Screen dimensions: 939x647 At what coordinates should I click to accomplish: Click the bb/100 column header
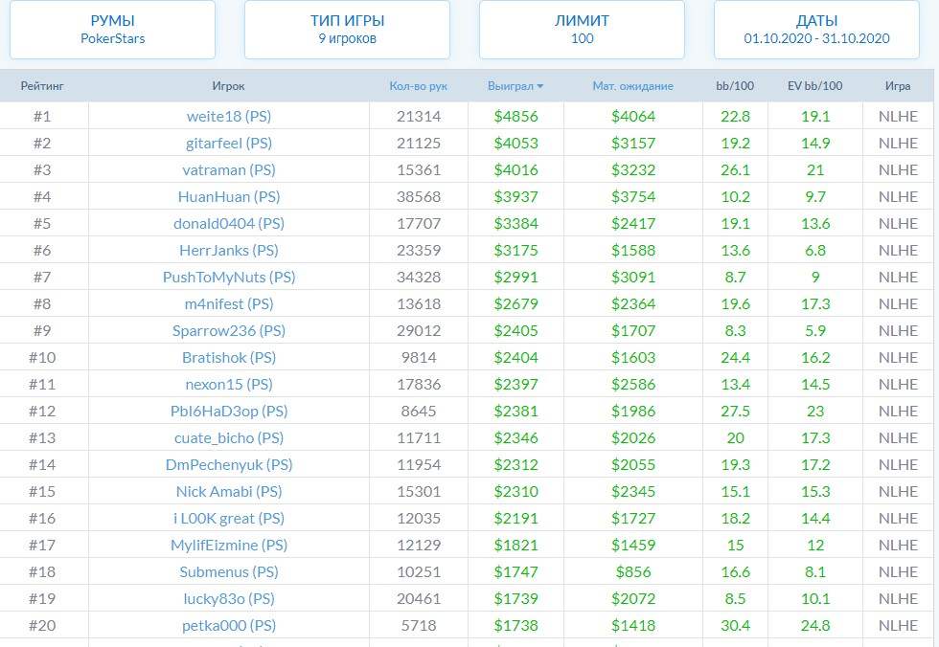click(735, 86)
